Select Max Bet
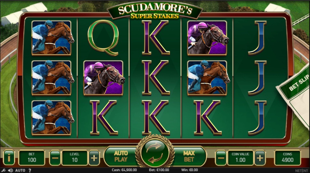 [189, 156]
